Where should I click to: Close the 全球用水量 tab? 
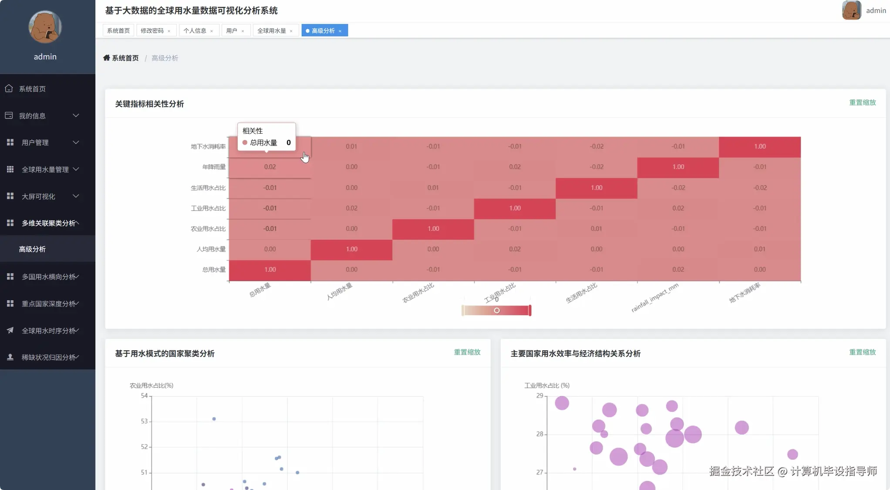tap(291, 31)
